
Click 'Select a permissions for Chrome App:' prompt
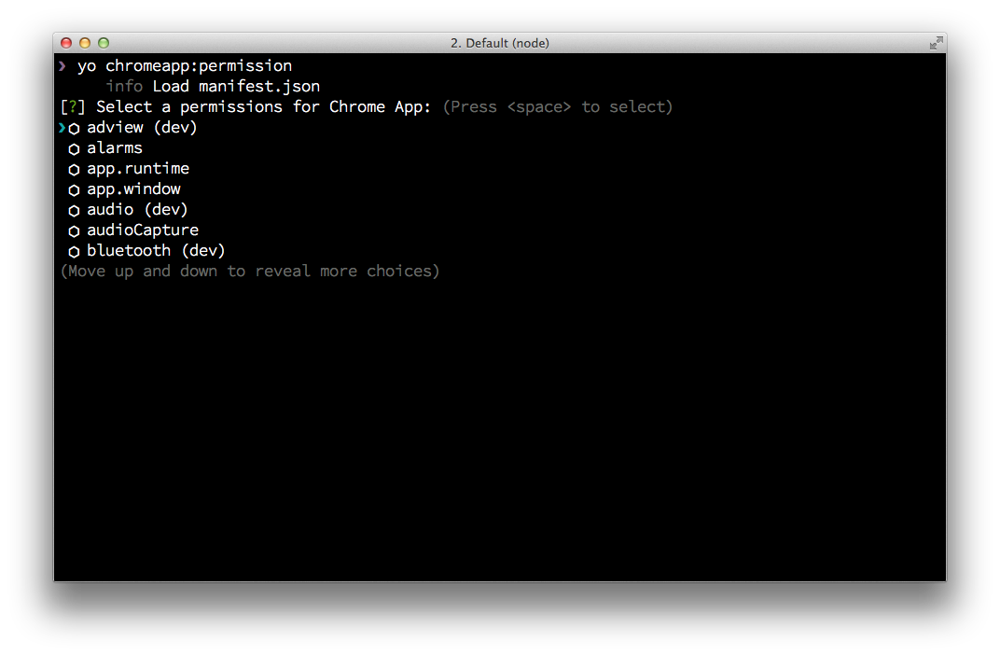coord(263,106)
